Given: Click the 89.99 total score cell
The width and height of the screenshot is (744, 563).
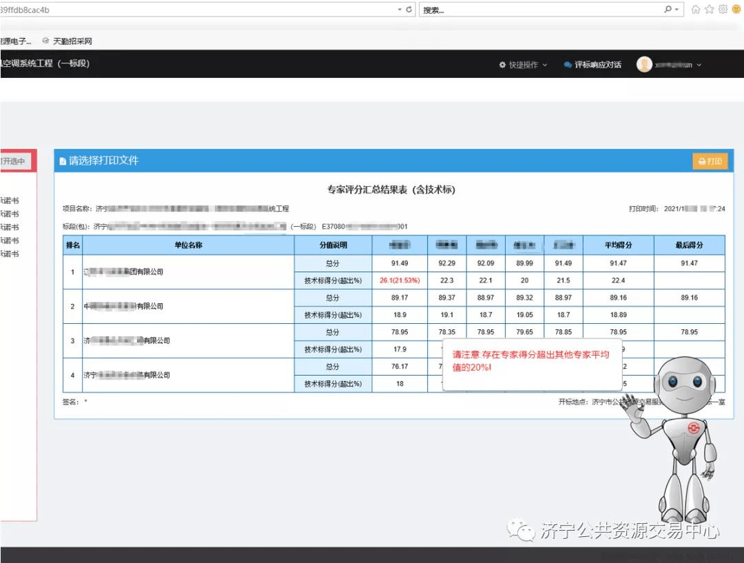Looking at the screenshot, I should tap(524, 263).
